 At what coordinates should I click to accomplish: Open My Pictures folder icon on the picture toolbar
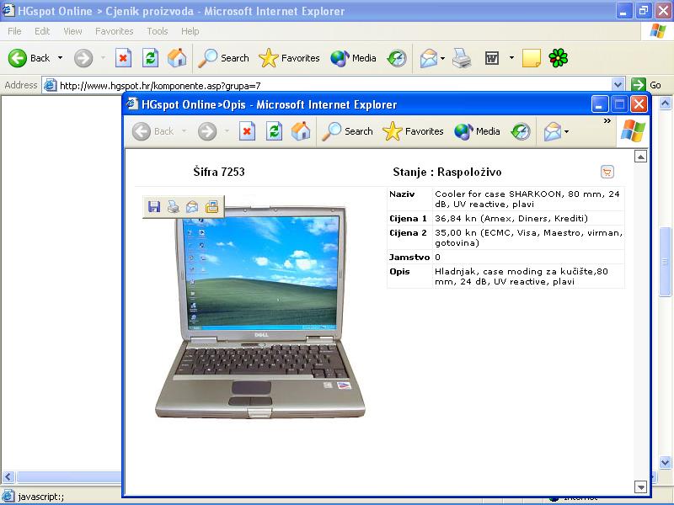tap(211, 207)
